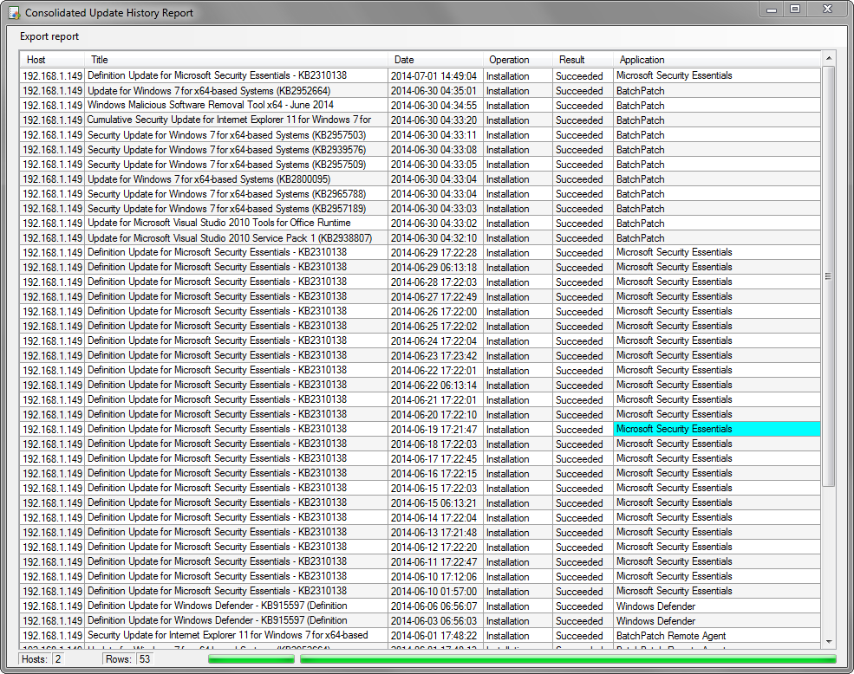Select Security Update title with KB2957509
Screen dimensions: 854x674
pos(236,165)
